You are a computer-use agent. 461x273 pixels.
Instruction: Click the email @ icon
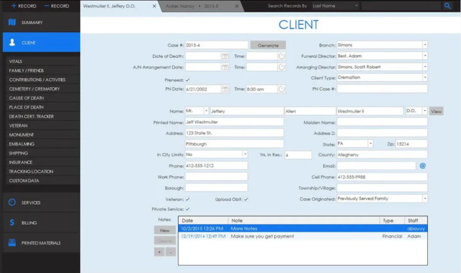423,166
